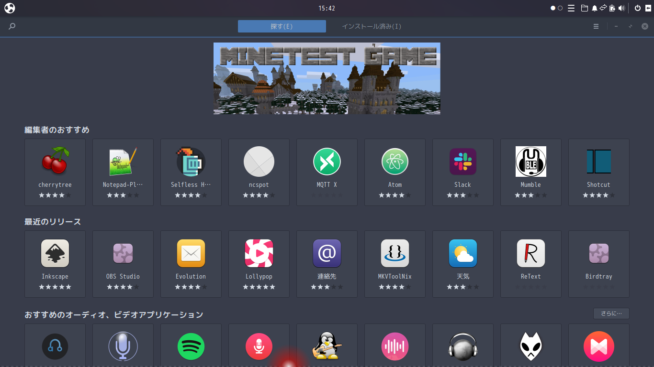Image resolution: width=654 pixels, height=367 pixels.
Task: Click the volume speaker tray icon
Action: click(622, 8)
